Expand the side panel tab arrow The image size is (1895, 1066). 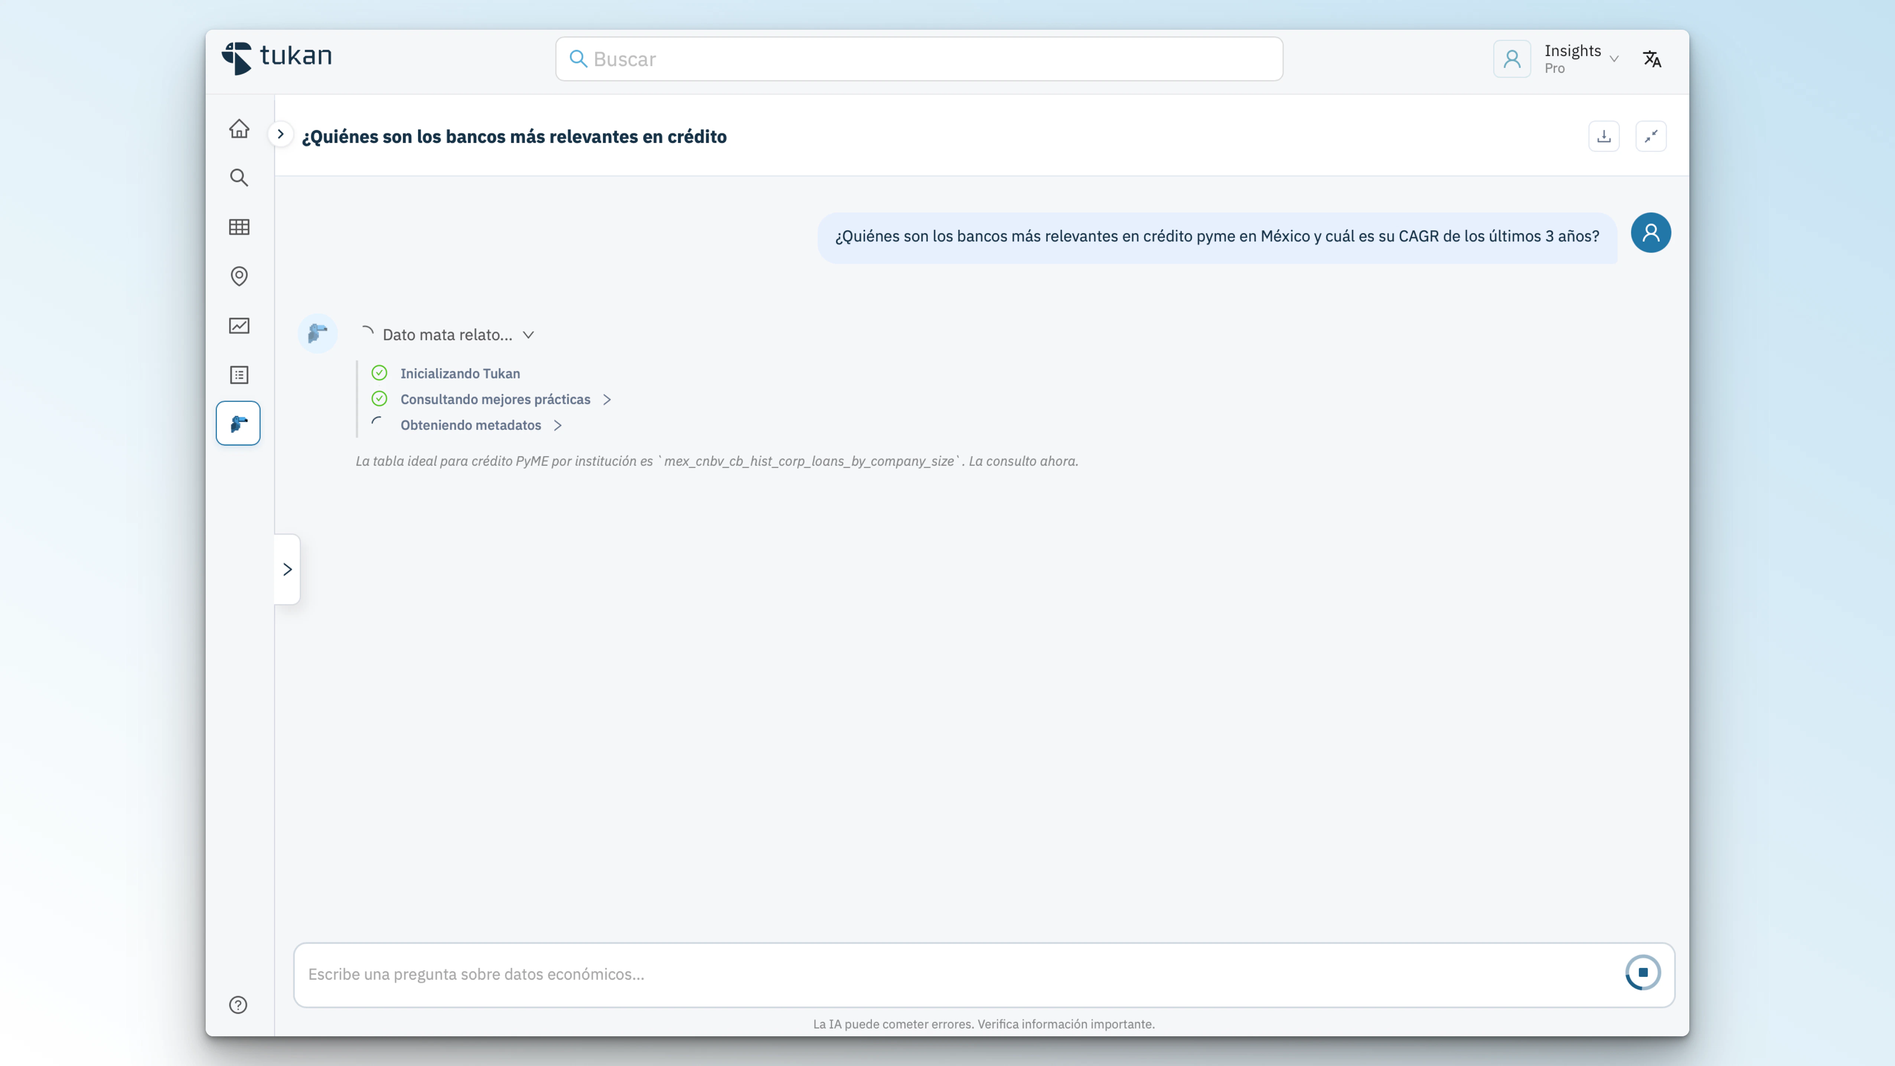click(x=287, y=569)
